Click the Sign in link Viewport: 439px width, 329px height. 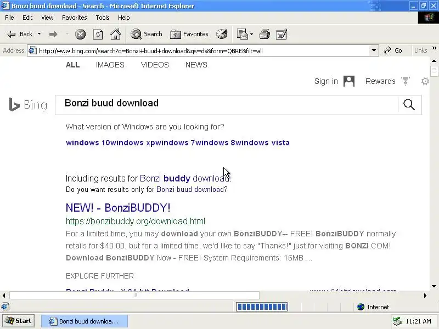point(326,81)
